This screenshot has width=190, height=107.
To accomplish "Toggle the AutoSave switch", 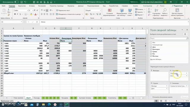I will click(x=17, y=2).
